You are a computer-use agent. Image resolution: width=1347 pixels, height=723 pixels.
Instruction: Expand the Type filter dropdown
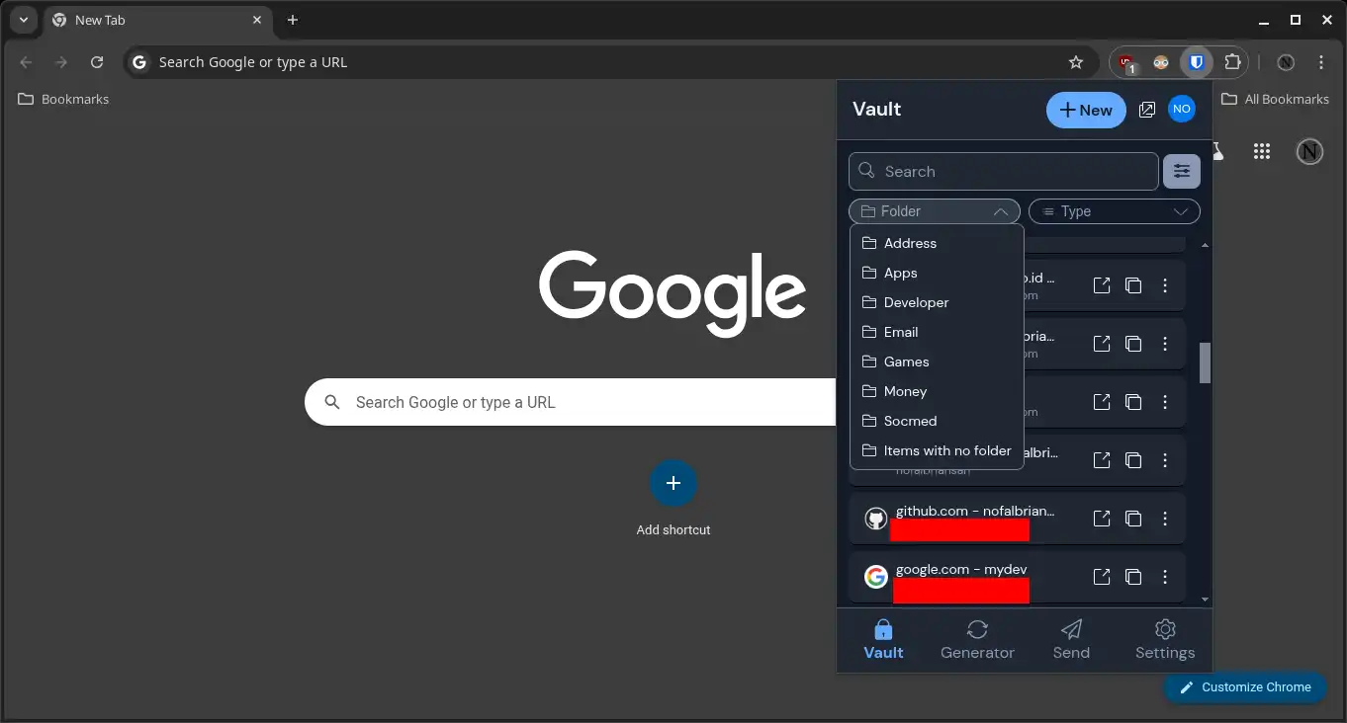coord(1114,211)
